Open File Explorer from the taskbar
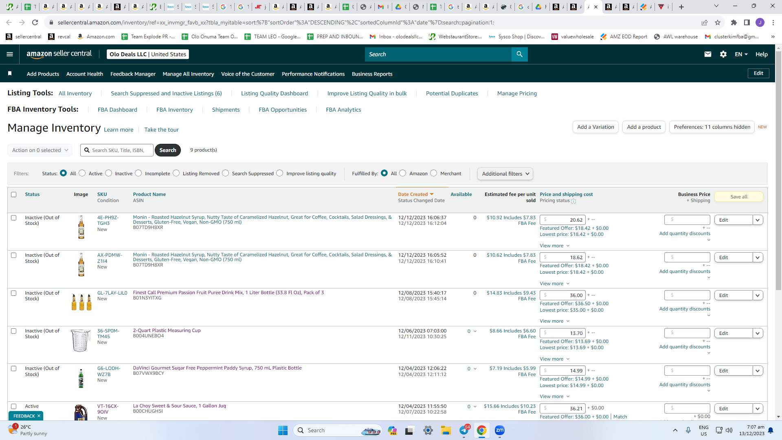782x440 pixels. (x=446, y=430)
